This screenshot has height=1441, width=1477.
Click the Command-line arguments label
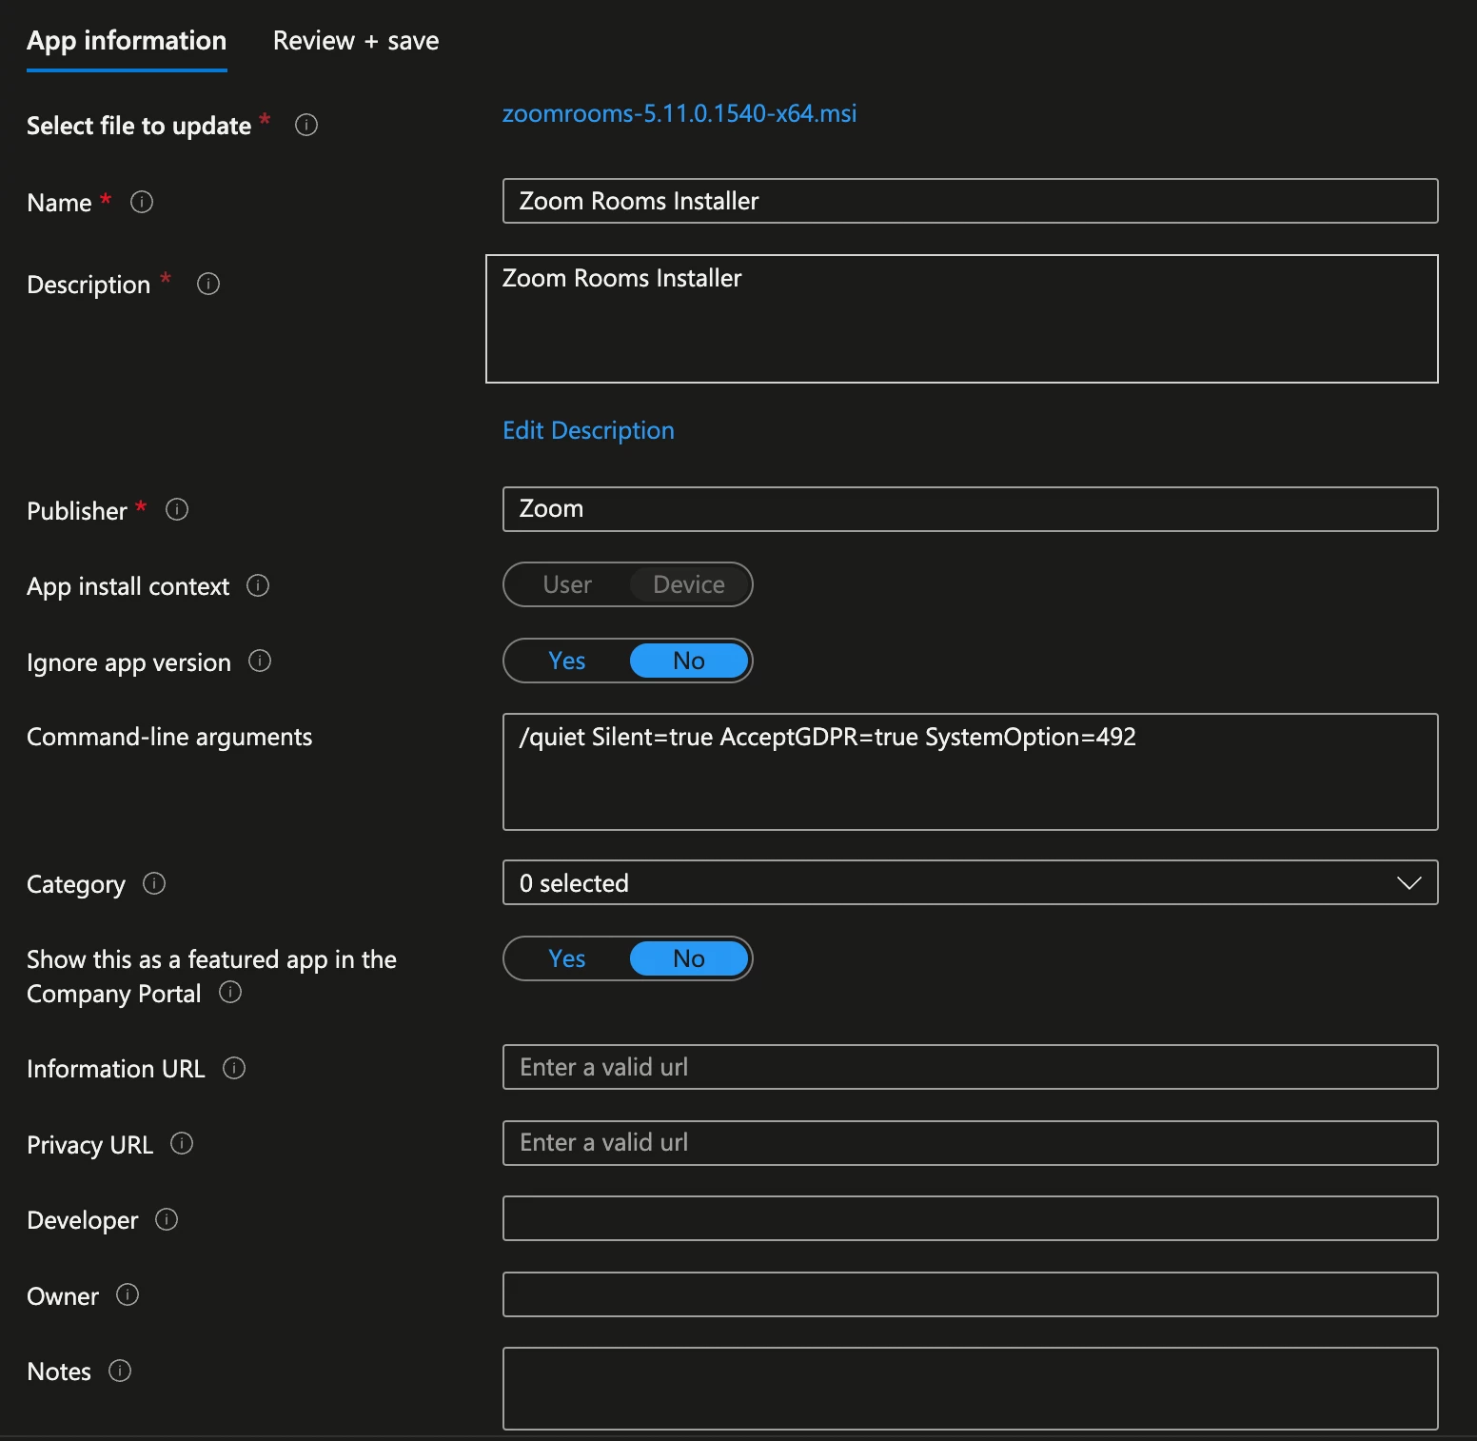pos(169,737)
